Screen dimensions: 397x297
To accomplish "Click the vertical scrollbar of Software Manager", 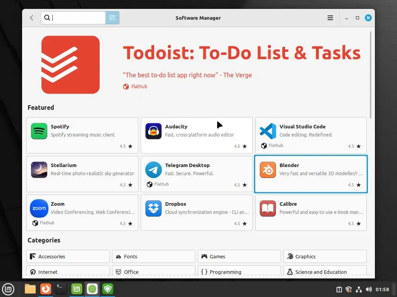I will tap(371, 75).
